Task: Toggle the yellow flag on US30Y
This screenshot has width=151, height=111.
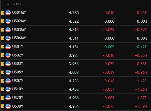Action: (x=3, y=106)
